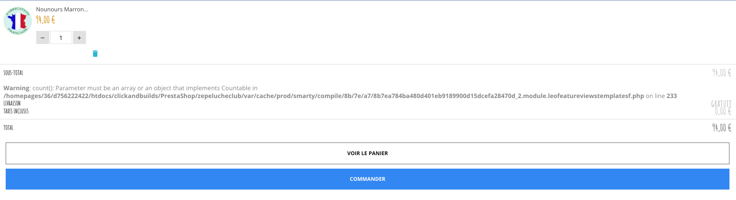Click the TAXES INCLUSES label
The width and height of the screenshot is (736, 200).
tap(16, 111)
